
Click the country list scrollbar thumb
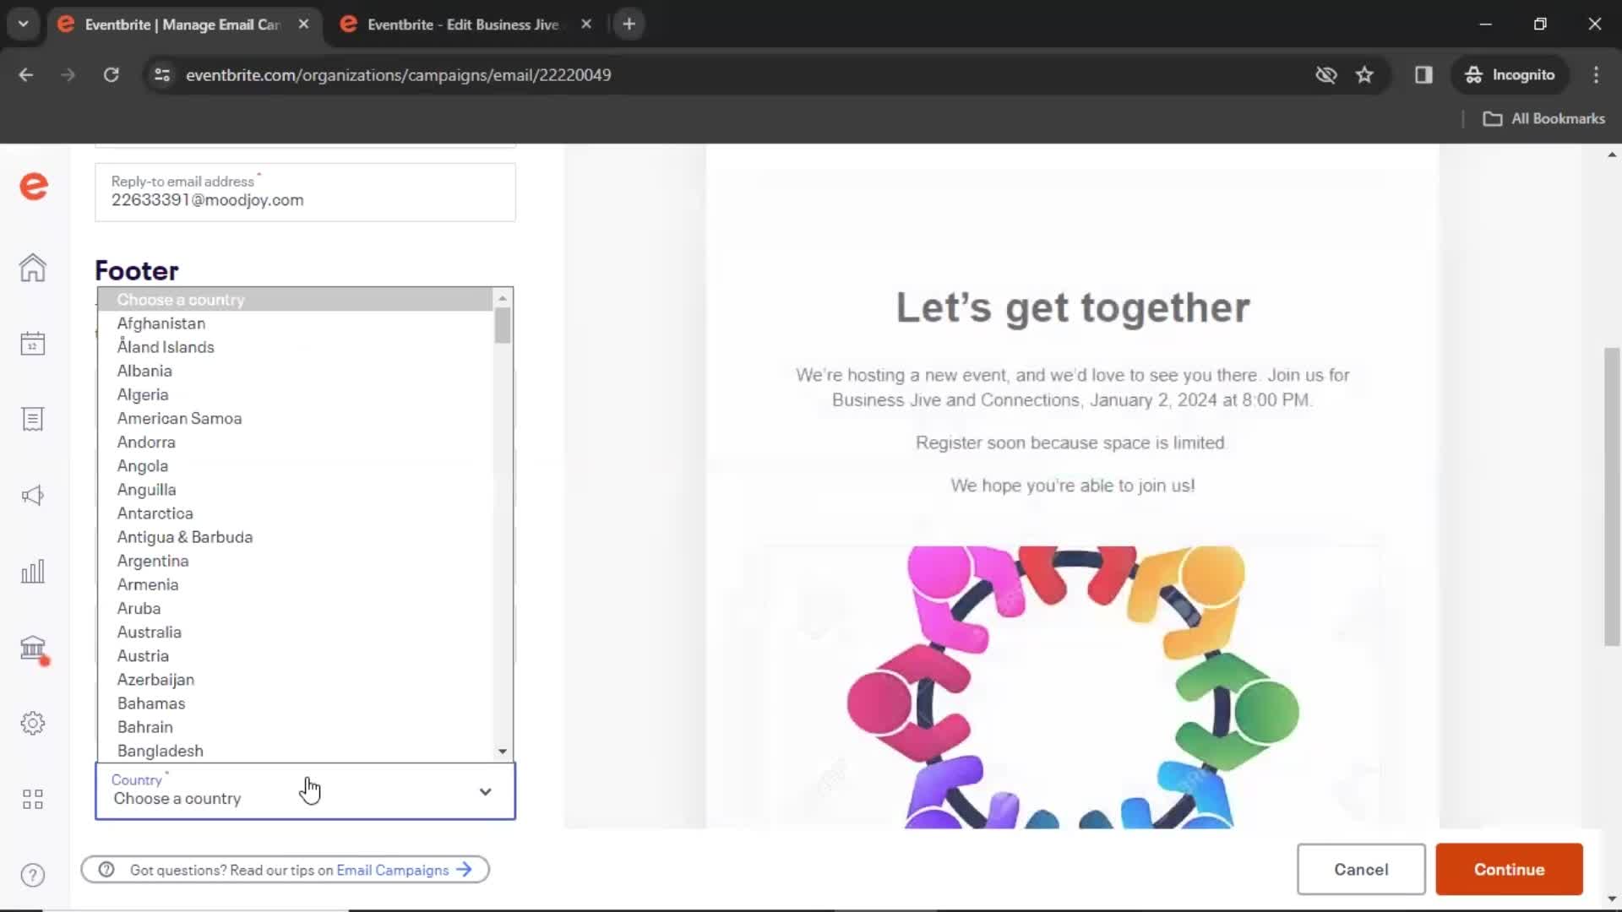pyautogui.click(x=503, y=325)
